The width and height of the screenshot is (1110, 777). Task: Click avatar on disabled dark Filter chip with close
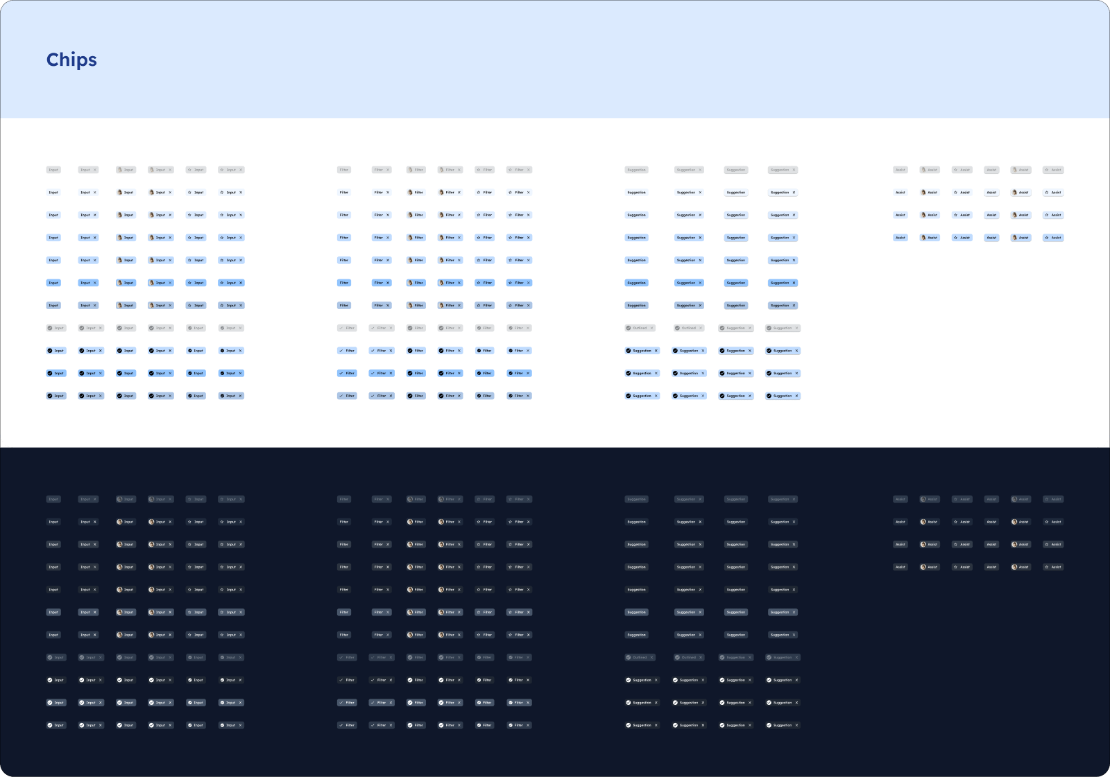tap(441, 499)
